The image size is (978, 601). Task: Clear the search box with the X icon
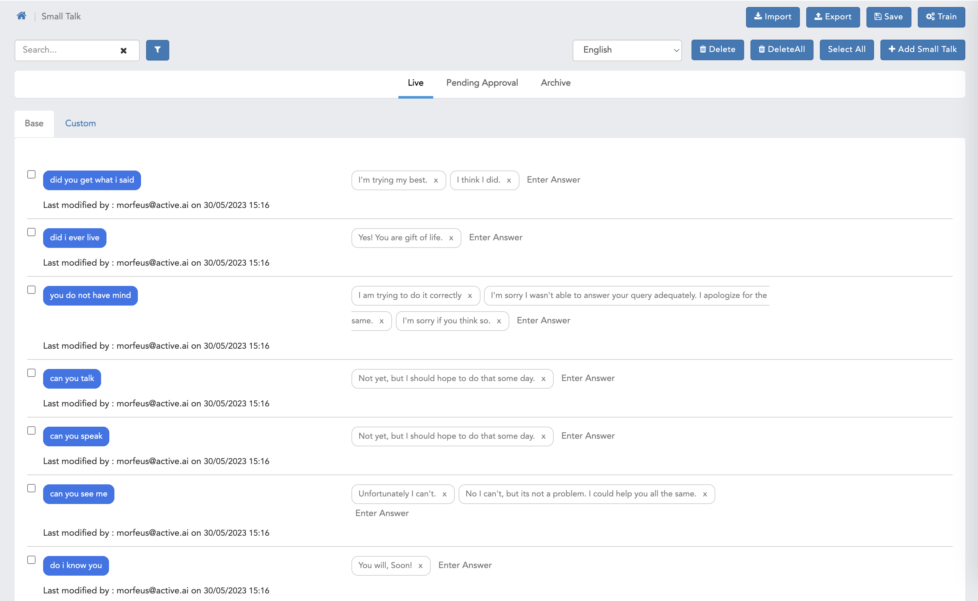[x=124, y=50]
